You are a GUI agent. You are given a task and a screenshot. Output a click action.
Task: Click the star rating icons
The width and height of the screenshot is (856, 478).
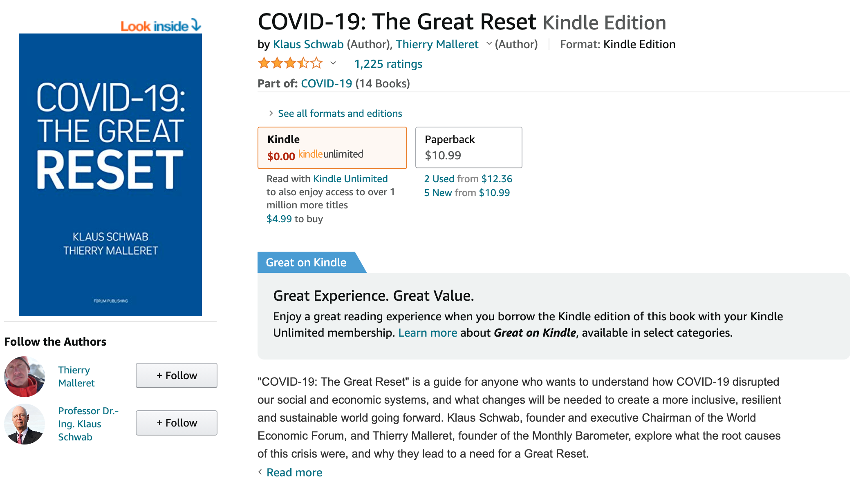point(290,63)
